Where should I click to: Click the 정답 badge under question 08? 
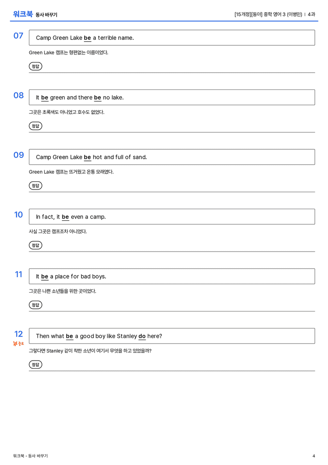[35, 126]
